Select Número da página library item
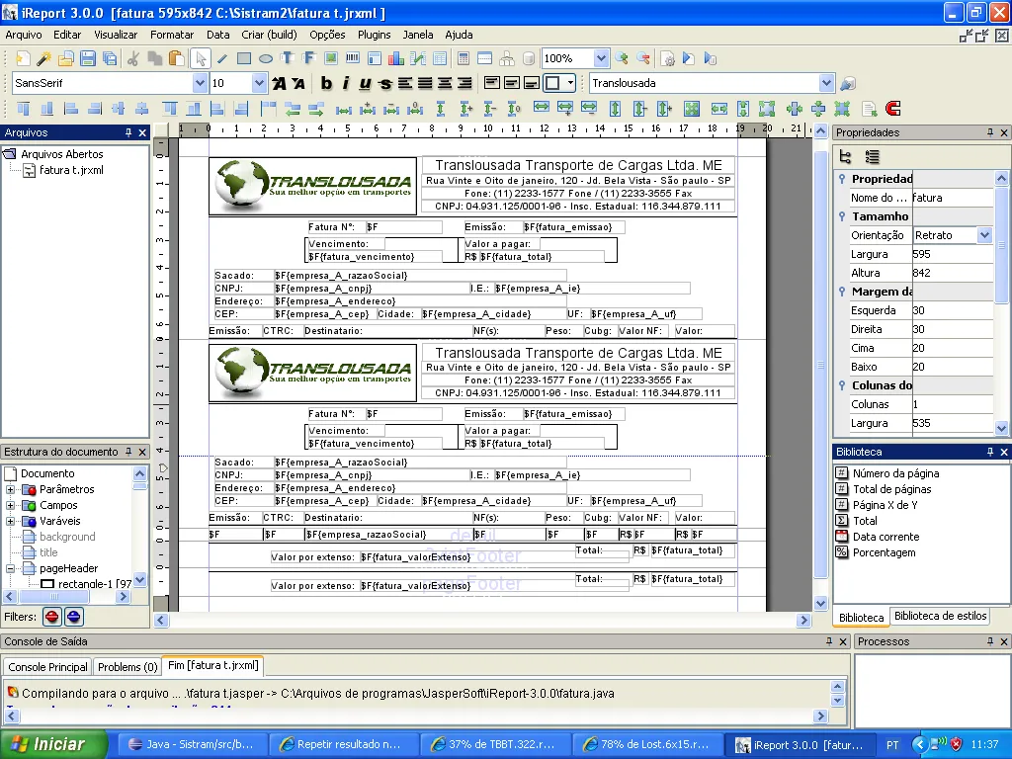1012x759 pixels. pyautogui.click(x=895, y=473)
